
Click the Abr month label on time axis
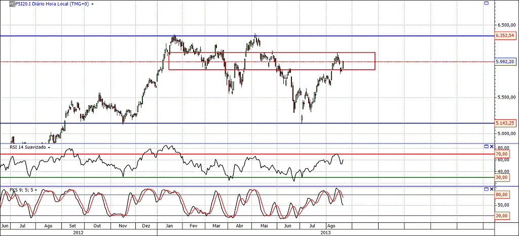pos(240,226)
